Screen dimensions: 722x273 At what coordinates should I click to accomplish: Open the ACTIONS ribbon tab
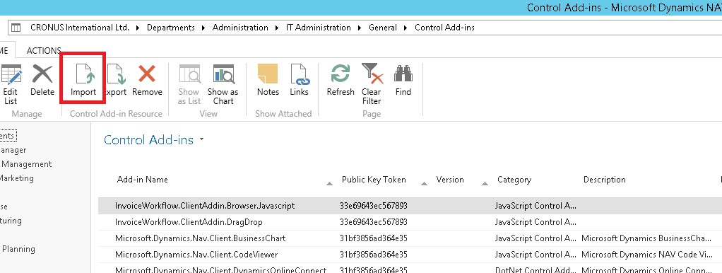tap(44, 51)
